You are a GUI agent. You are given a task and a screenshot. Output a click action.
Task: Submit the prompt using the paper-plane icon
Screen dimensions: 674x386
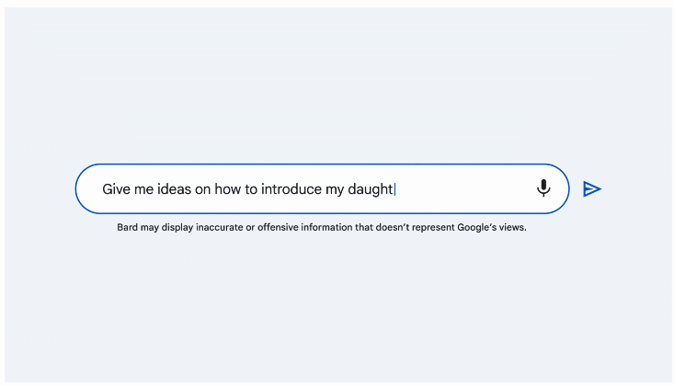click(x=592, y=188)
